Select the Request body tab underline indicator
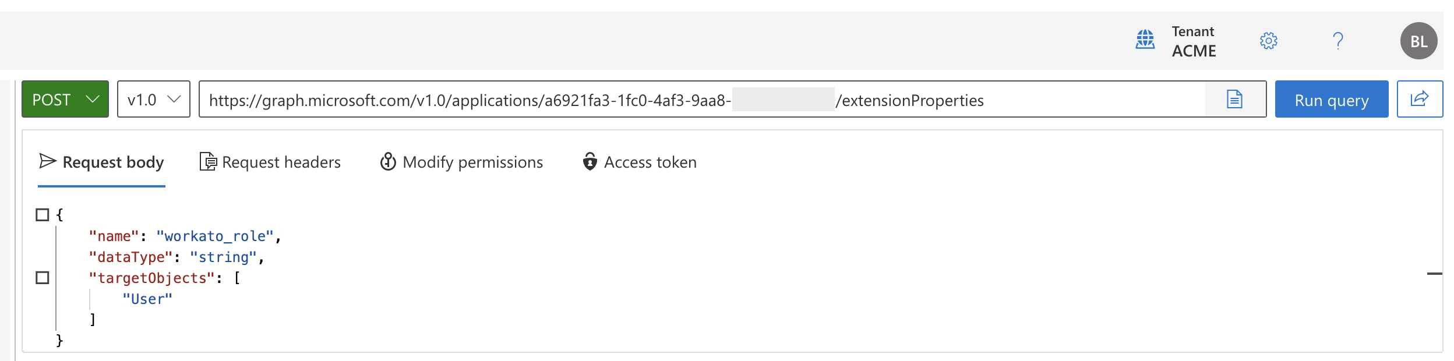The height and width of the screenshot is (361, 1454). click(102, 186)
